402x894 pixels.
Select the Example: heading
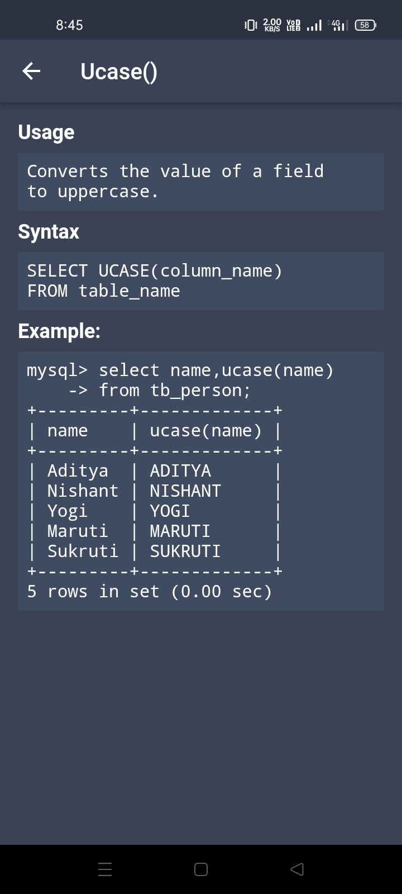(59, 331)
